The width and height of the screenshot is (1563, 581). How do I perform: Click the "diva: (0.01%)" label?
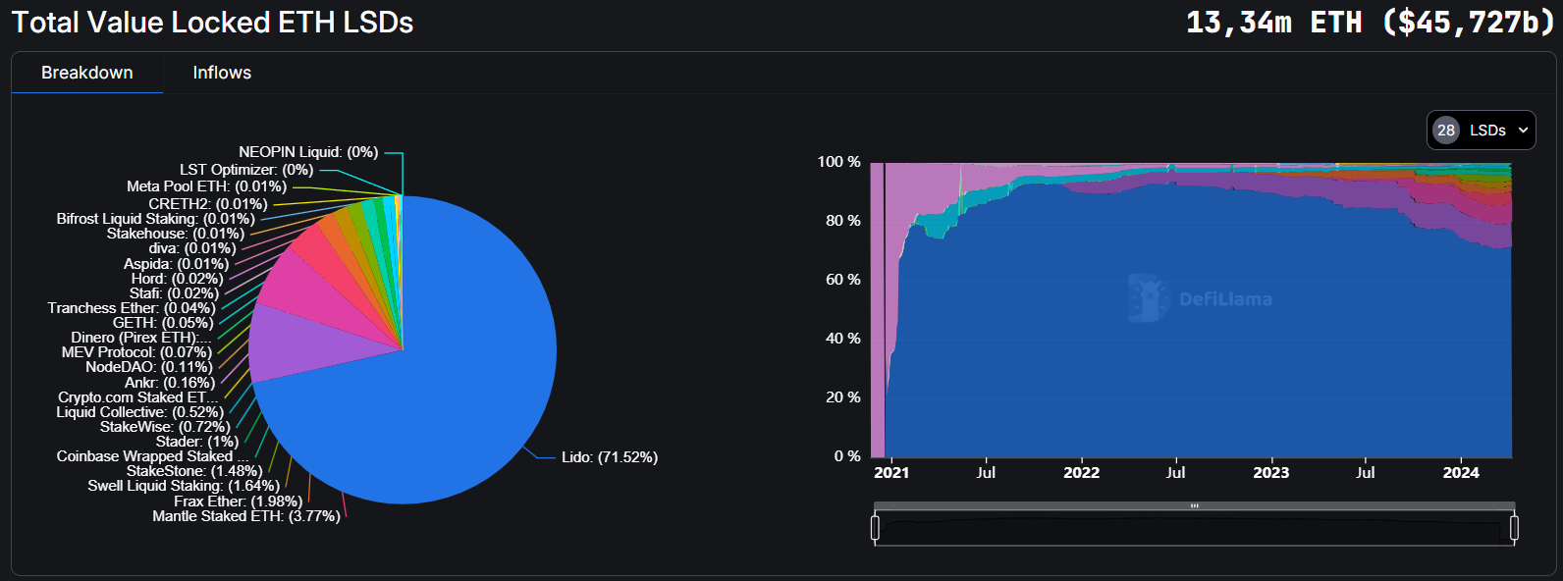pos(192,248)
